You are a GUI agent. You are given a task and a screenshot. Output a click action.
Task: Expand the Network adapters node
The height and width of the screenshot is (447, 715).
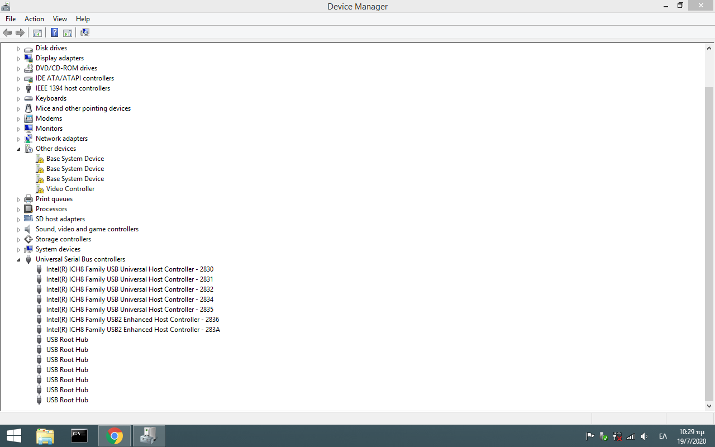(x=18, y=139)
